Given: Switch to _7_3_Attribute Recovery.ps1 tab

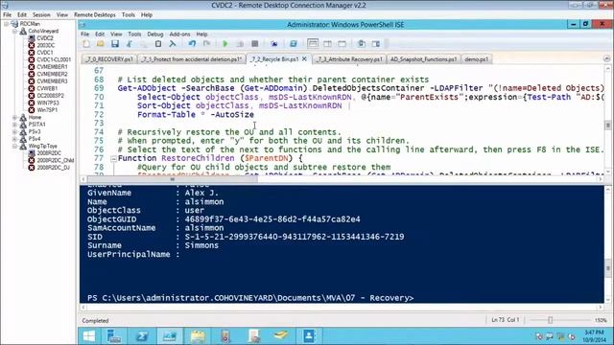Looking at the screenshot, I should click(x=349, y=59).
